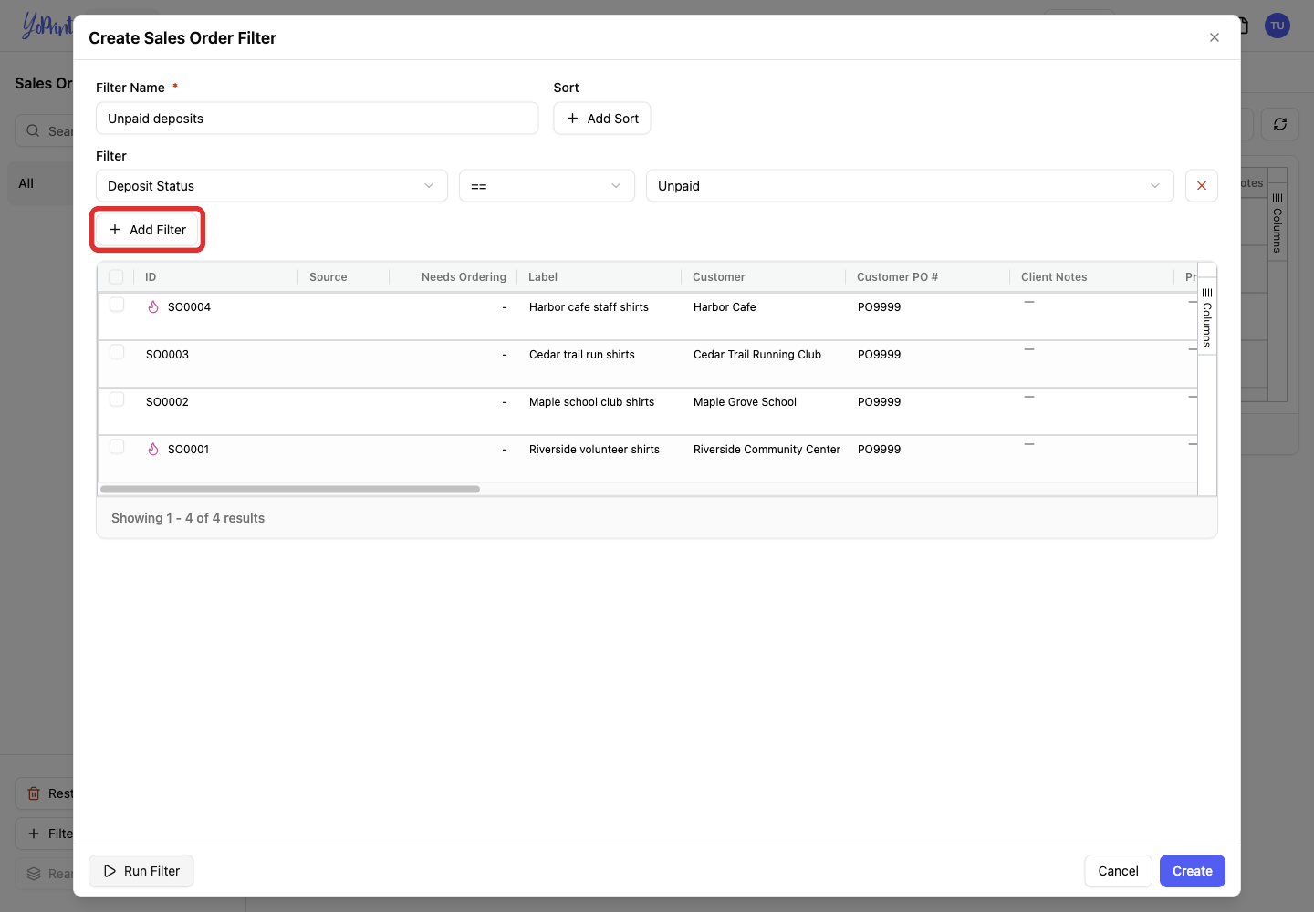Open the Deposit Status field dropdown
The width and height of the screenshot is (1314, 912).
coord(272,186)
